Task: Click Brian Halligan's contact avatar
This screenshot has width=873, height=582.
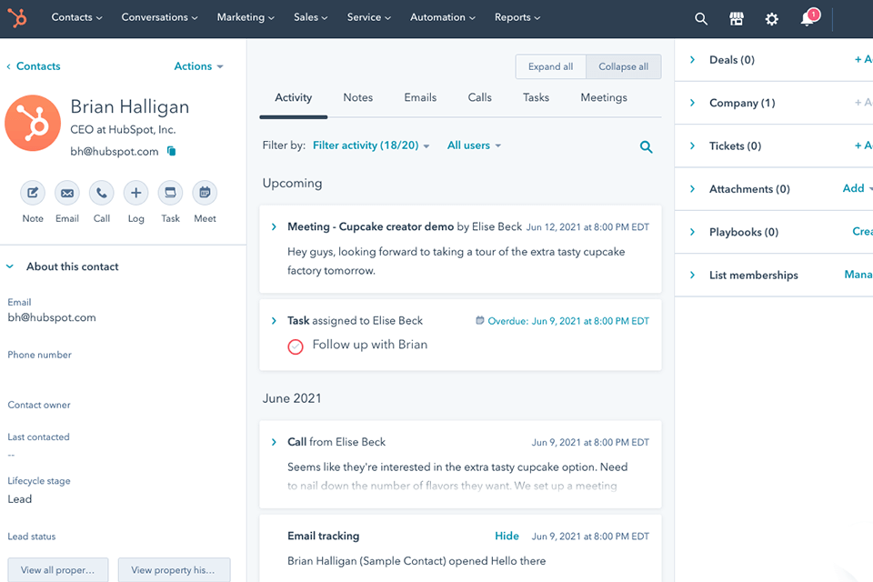Action: coord(33,123)
